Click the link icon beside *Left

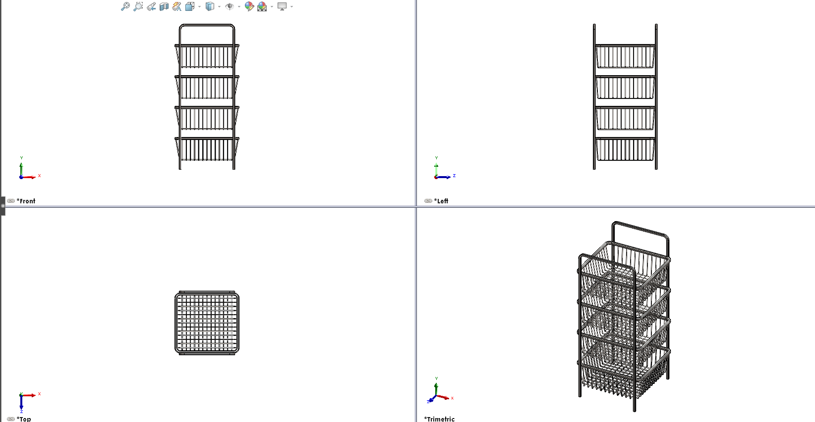(x=428, y=201)
